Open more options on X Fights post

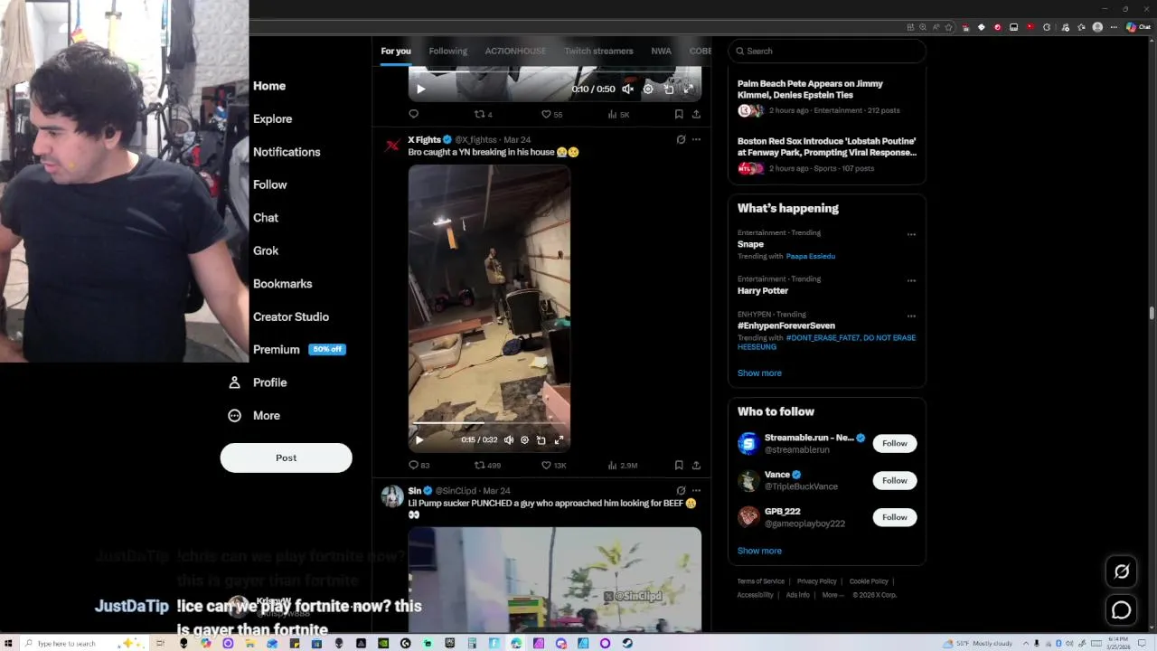(x=696, y=139)
